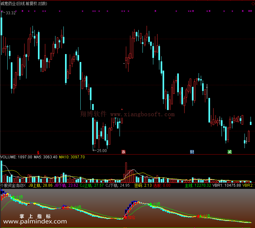Viewport: 255px width, 228px height.
Task: Select the CJ下轨: 24.95 readout
Action: click(x=118, y=185)
